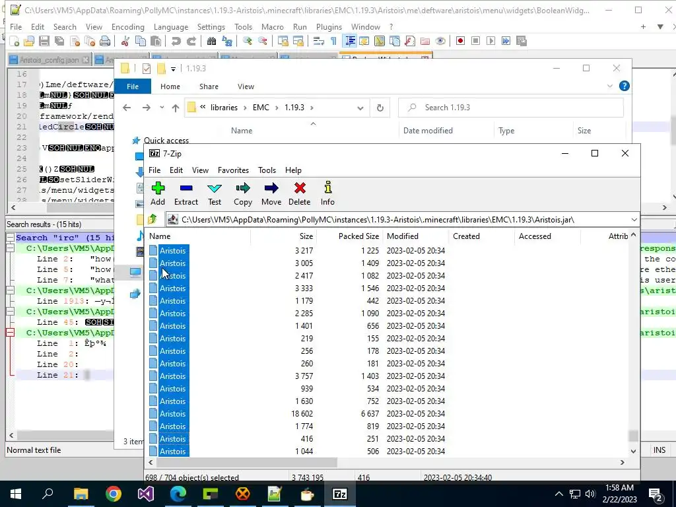Open Visual Studio from the taskbar
Viewport: 676px width, 507px height.
point(146,494)
